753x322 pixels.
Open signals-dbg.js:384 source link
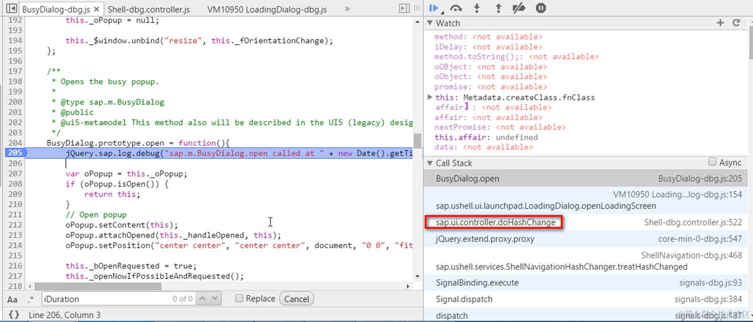[708, 299]
